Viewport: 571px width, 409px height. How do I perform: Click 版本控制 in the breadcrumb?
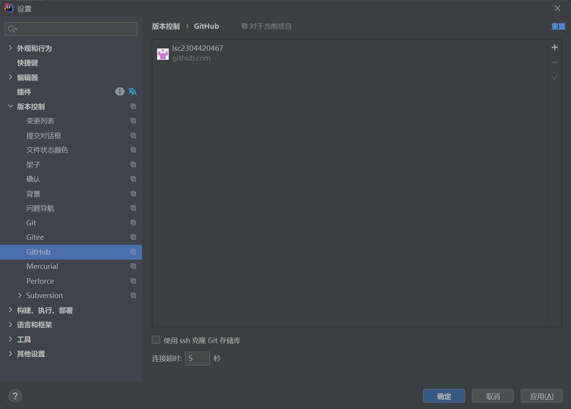[x=166, y=26]
